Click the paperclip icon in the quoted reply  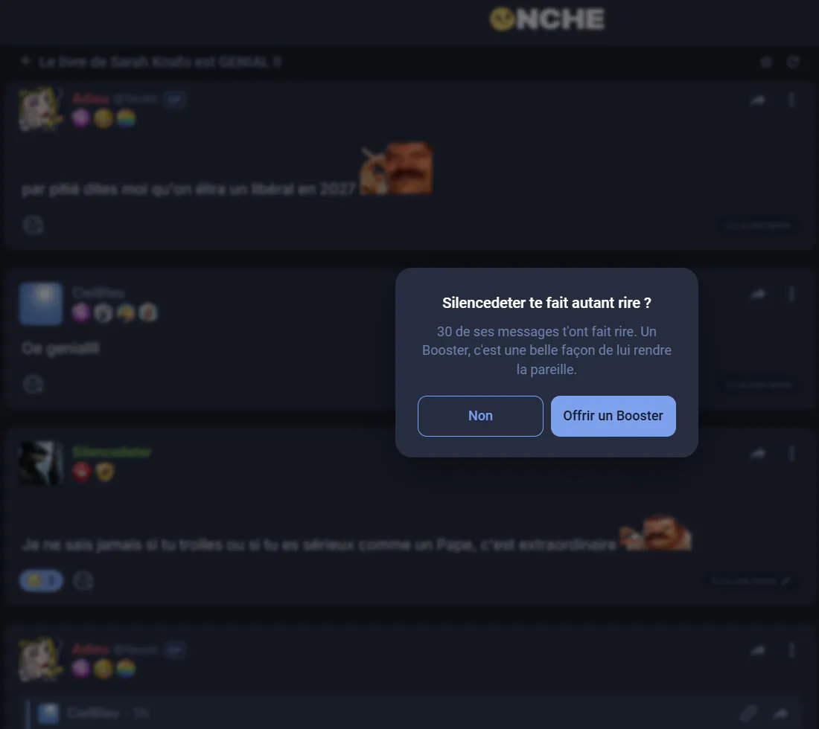[x=748, y=713]
